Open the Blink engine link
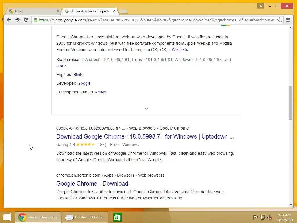This screenshot has height=223, width=297. point(78,75)
